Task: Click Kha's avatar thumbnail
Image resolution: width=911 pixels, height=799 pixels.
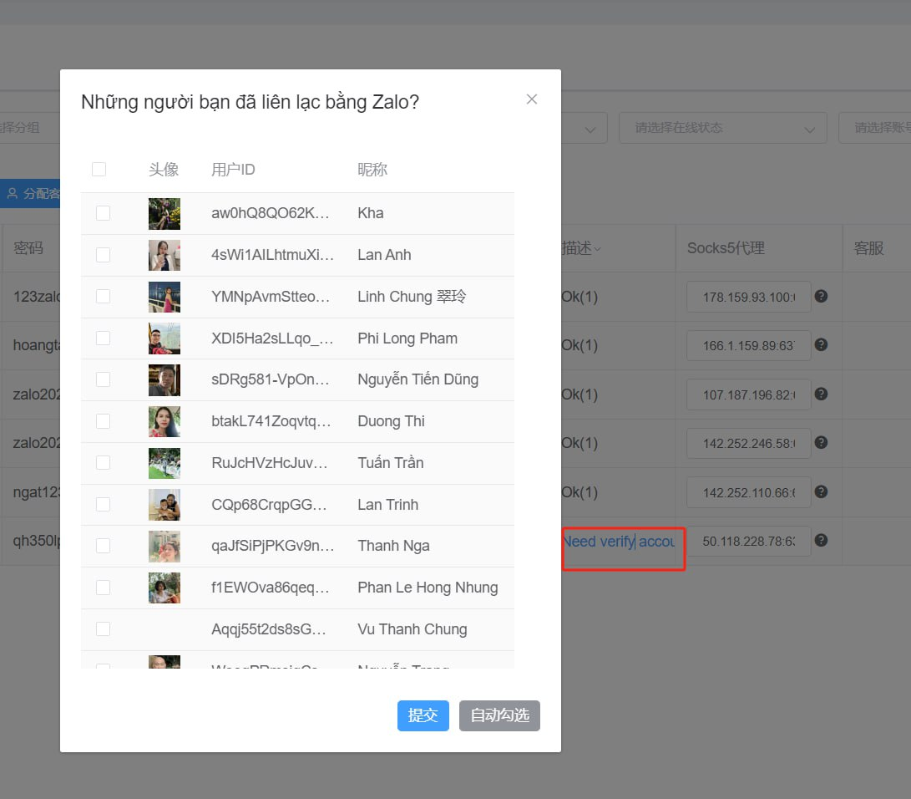Action: pos(164,213)
